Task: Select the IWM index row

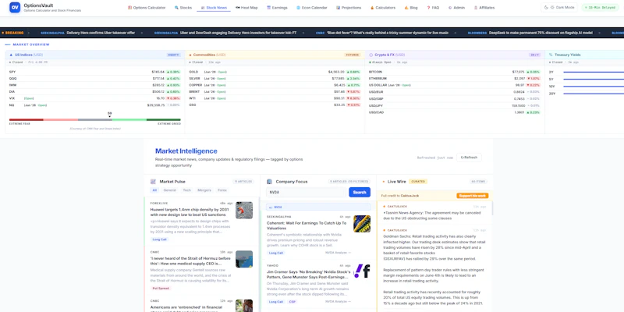Action: point(94,85)
